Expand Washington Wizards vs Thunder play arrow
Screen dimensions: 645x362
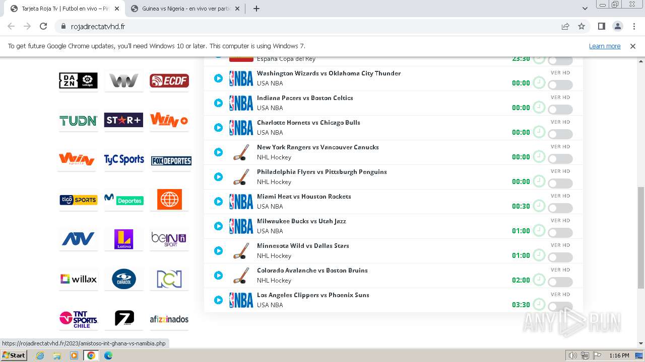218,78
